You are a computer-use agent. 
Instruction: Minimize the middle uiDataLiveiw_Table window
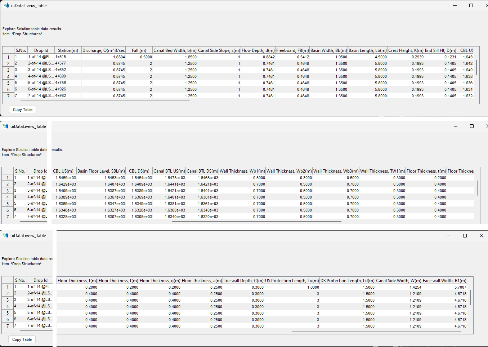[x=456, y=126]
